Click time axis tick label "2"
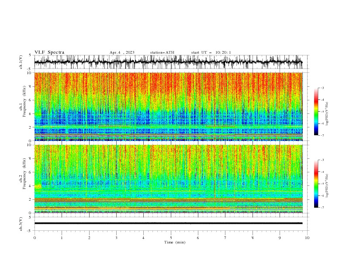 coord(89,238)
